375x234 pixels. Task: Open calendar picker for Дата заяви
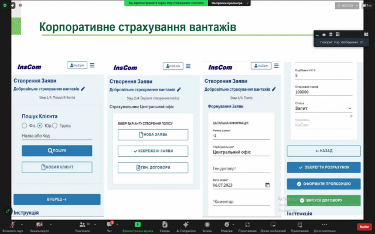click(267, 185)
